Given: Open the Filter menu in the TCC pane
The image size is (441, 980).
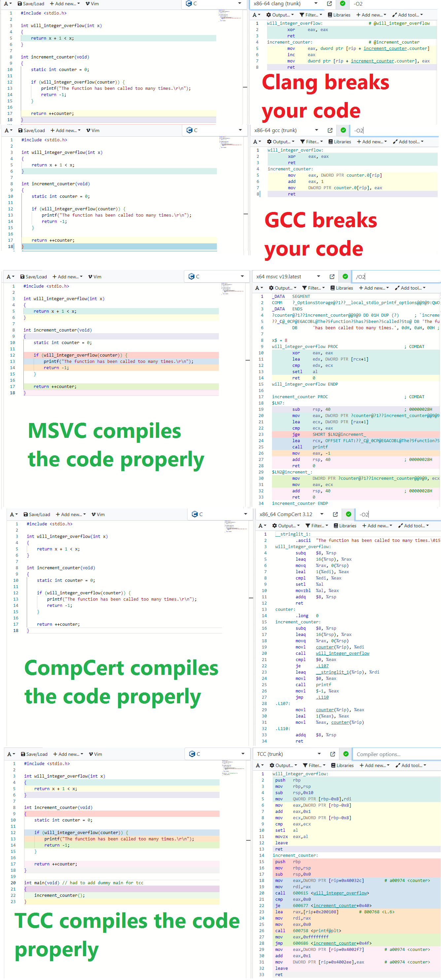Looking at the screenshot, I should [x=314, y=765].
